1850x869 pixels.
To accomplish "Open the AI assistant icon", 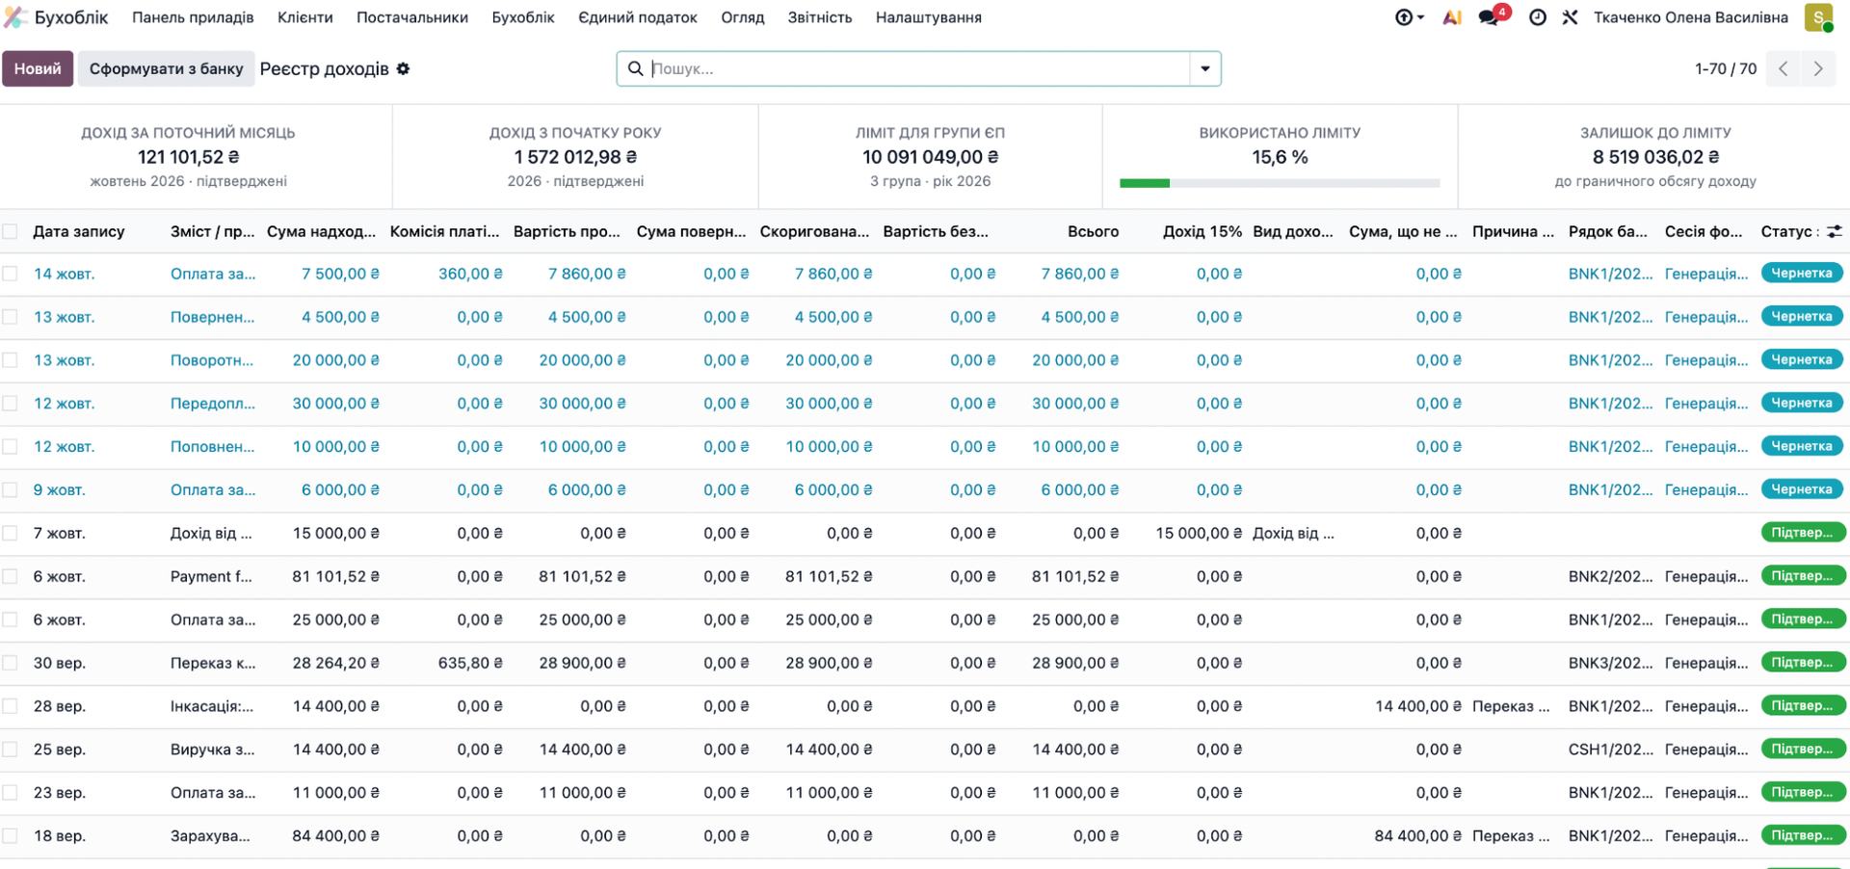I will (1452, 17).
